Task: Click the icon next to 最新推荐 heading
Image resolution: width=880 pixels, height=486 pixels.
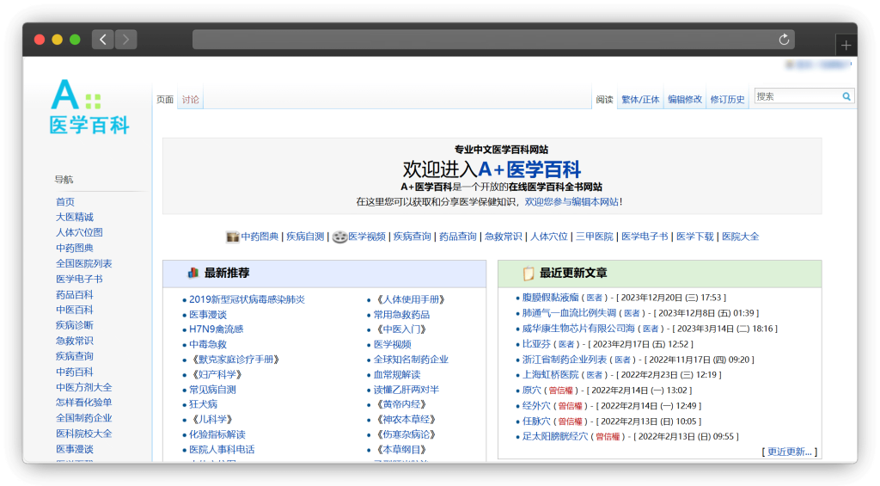Action: click(x=193, y=273)
